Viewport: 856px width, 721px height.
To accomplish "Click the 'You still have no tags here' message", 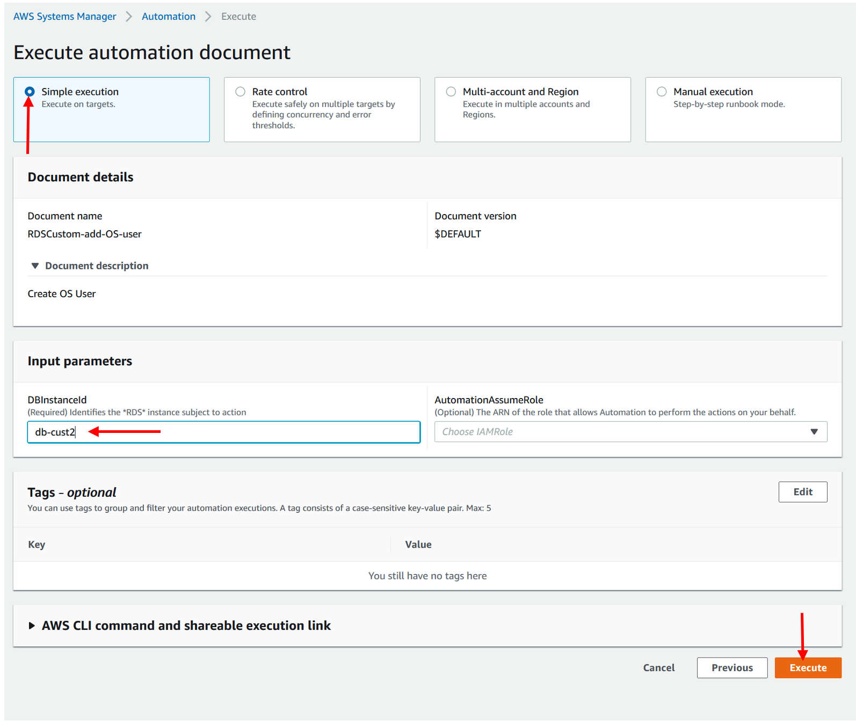I will [x=427, y=576].
